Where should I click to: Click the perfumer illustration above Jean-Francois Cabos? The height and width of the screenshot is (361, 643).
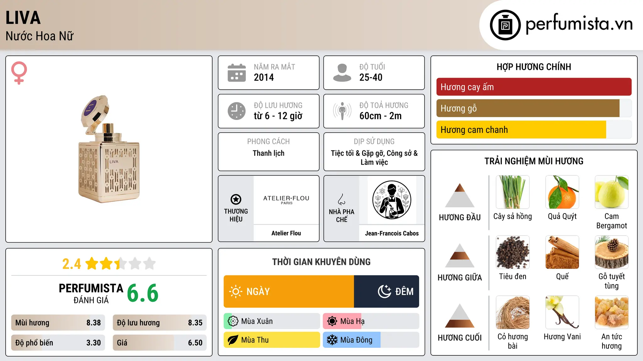(392, 200)
